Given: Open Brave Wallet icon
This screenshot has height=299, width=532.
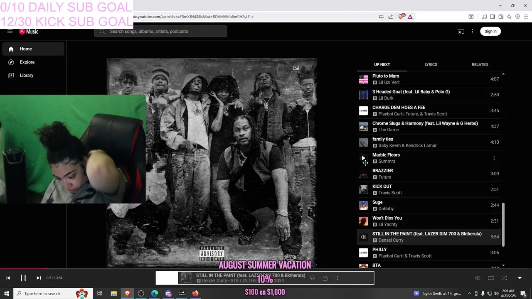Looking at the screenshot, I should click(x=501, y=17).
